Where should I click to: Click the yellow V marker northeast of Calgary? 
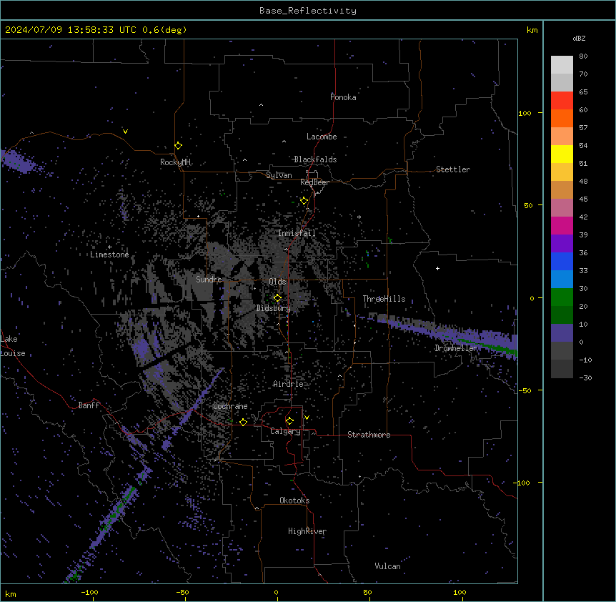(307, 418)
